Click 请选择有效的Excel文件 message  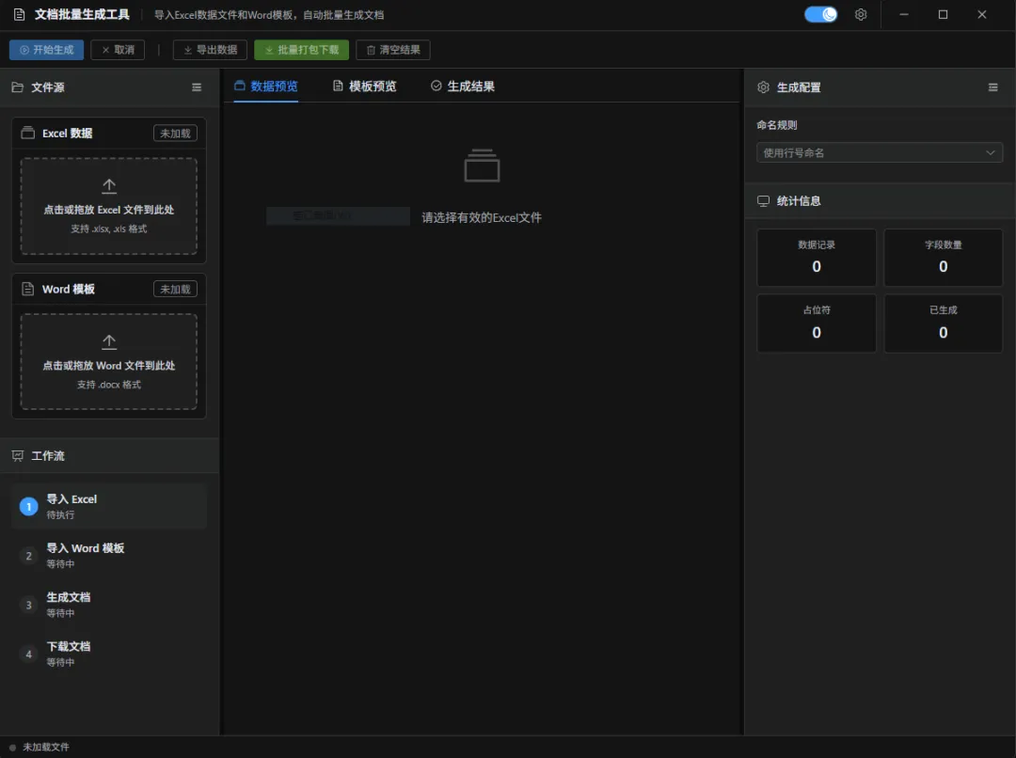click(482, 217)
